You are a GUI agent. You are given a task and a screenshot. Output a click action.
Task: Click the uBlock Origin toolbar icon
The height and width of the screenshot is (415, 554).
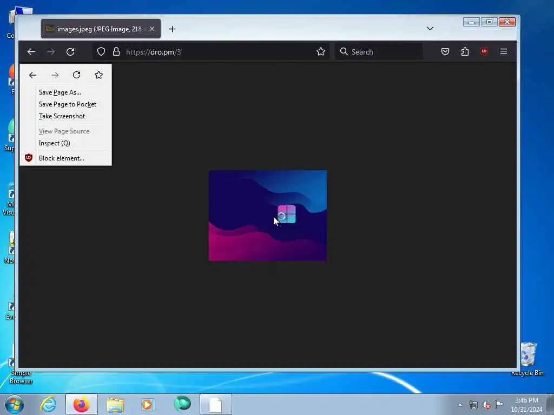click(484, 51)
